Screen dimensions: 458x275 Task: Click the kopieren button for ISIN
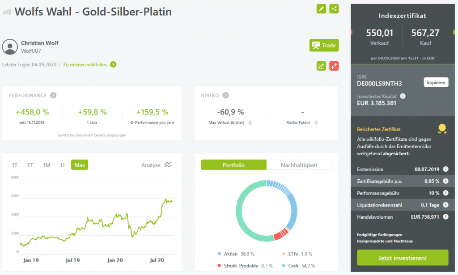(x=436, y=82)
